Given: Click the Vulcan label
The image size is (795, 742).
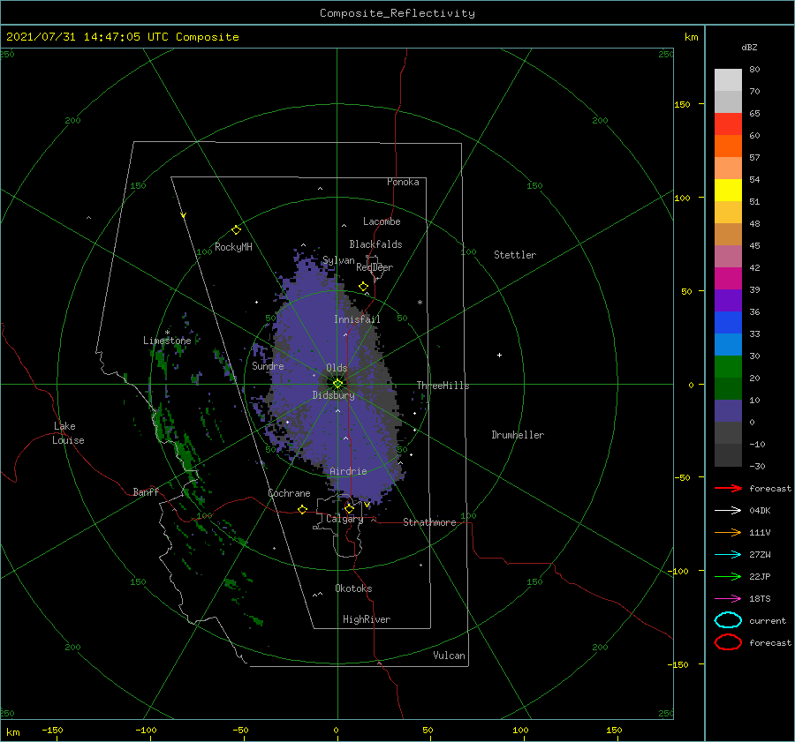Looking at the screenshot, I should point(450,656).
